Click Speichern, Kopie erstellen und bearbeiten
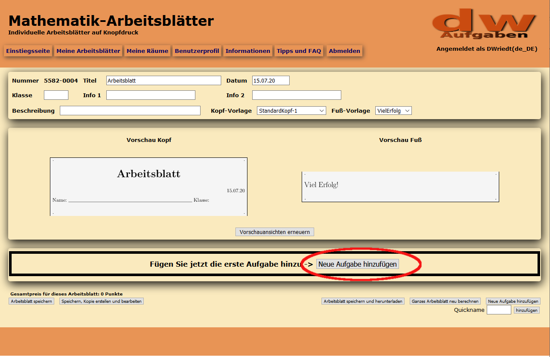 tap(102, 302)
